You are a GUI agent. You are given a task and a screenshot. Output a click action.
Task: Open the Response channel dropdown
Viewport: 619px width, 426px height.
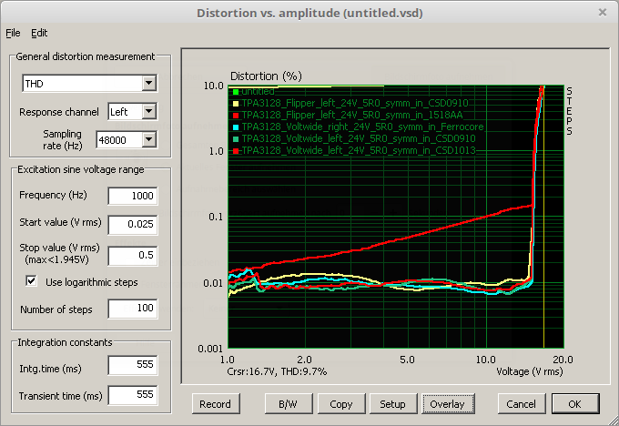[149, 112]
